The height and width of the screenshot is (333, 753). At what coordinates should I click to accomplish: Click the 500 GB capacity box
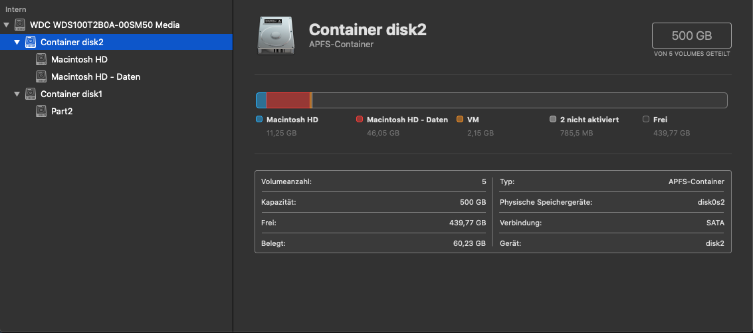tap(692, 35)
